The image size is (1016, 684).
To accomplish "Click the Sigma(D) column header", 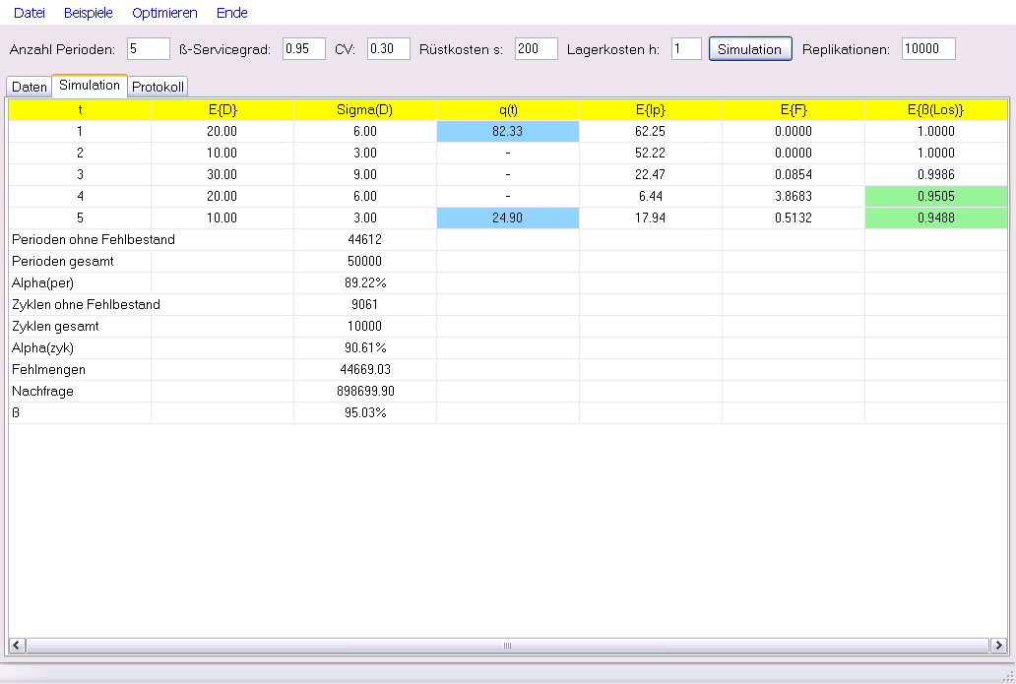I will coord(364,109).
